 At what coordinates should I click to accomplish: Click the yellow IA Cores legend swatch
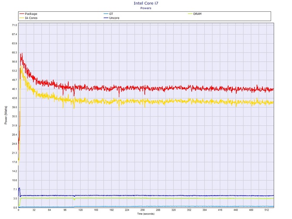pos(22,18)
